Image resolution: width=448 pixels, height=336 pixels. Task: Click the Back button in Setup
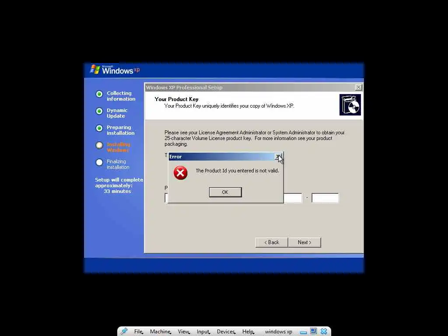[x=272, y=242]
